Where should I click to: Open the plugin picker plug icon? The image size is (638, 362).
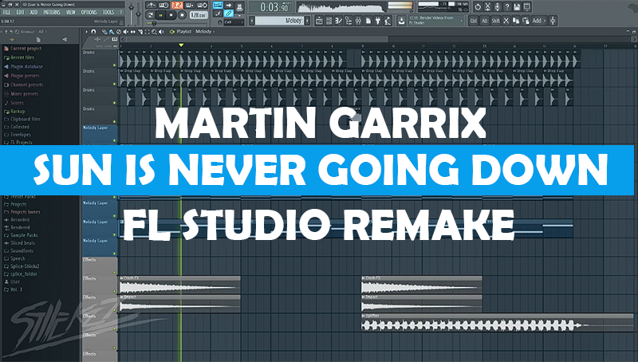tap(378, 21)
